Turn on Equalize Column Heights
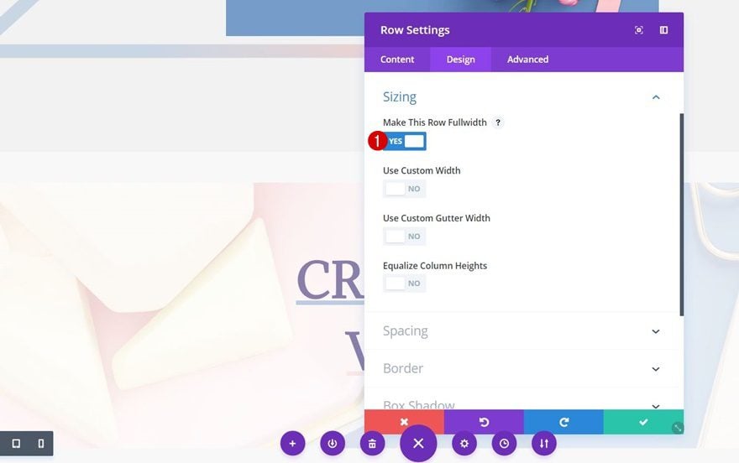This screenshot has width=739, height=463. pyautogui.click(x=405, y=284)
